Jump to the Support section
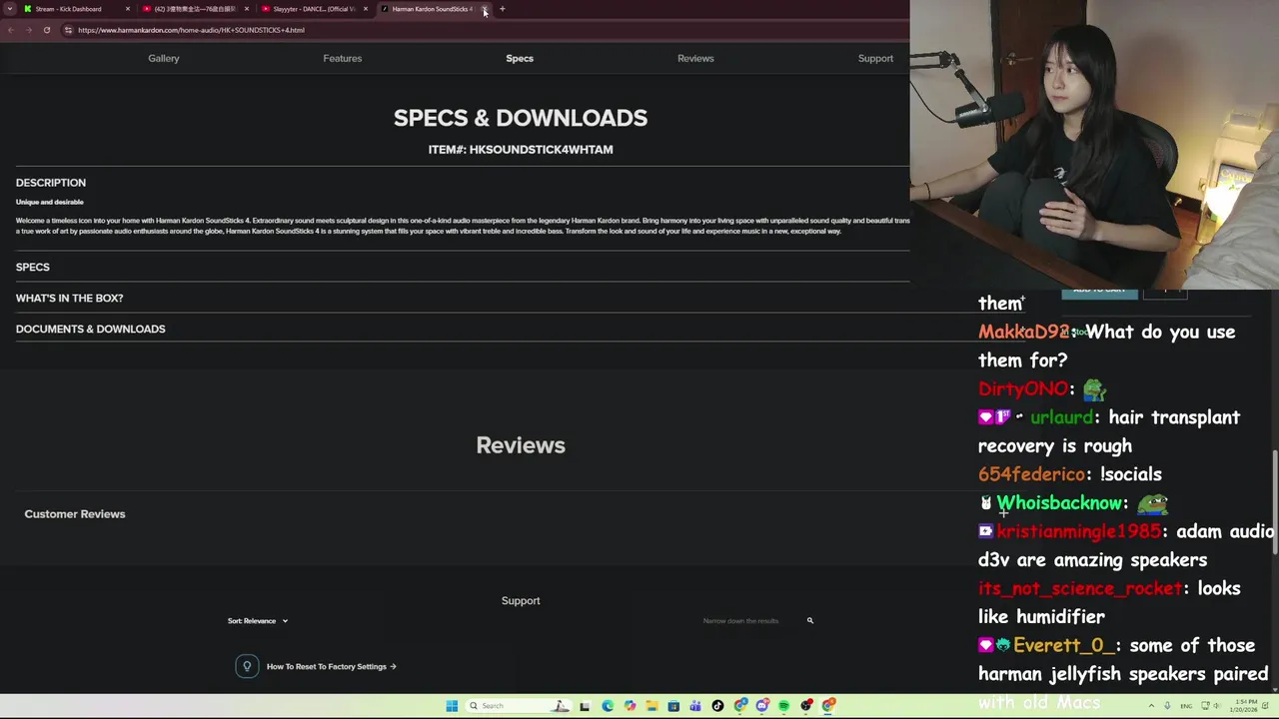This screenshot has height=719, width=1279. pos(875,58)
